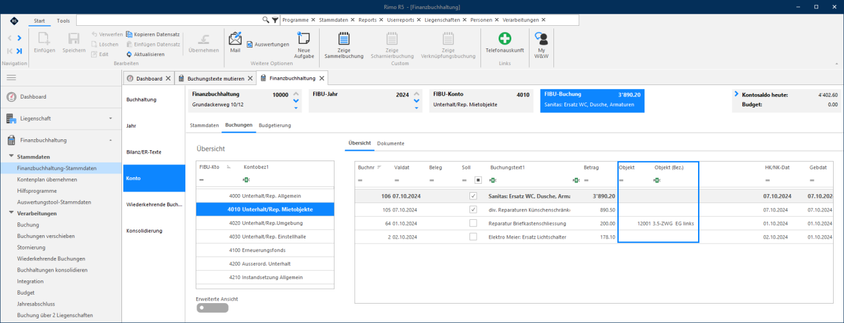Navigate to previous record arrow
This screenshot has width=844, height=323.
10,38
